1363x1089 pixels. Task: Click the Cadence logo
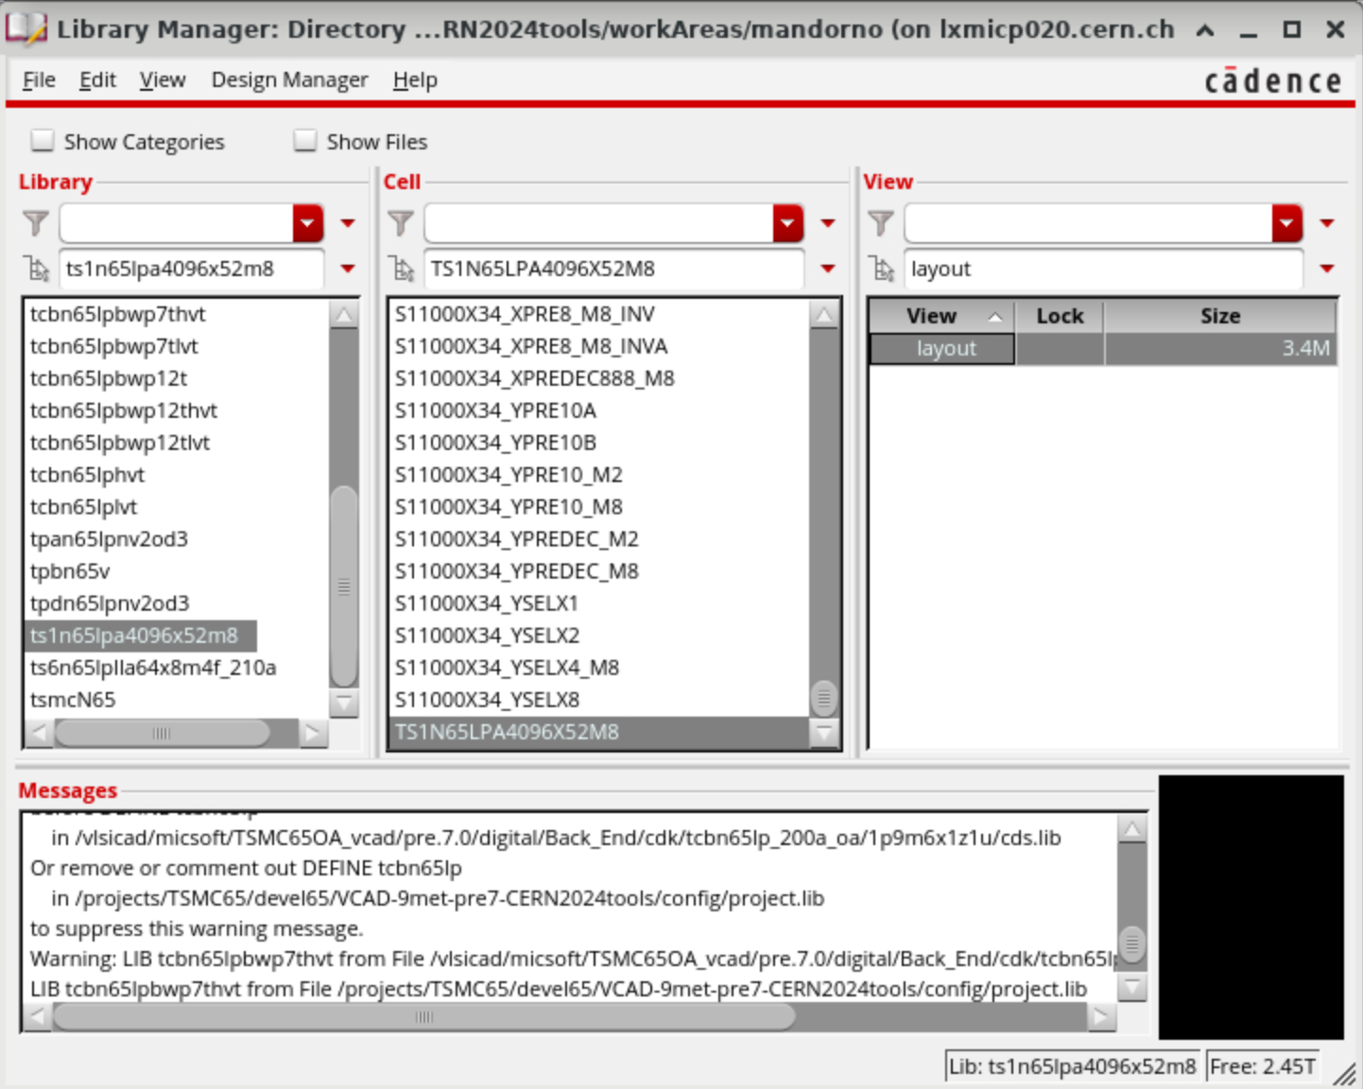pyautogui.click(x=1273, y=81)
